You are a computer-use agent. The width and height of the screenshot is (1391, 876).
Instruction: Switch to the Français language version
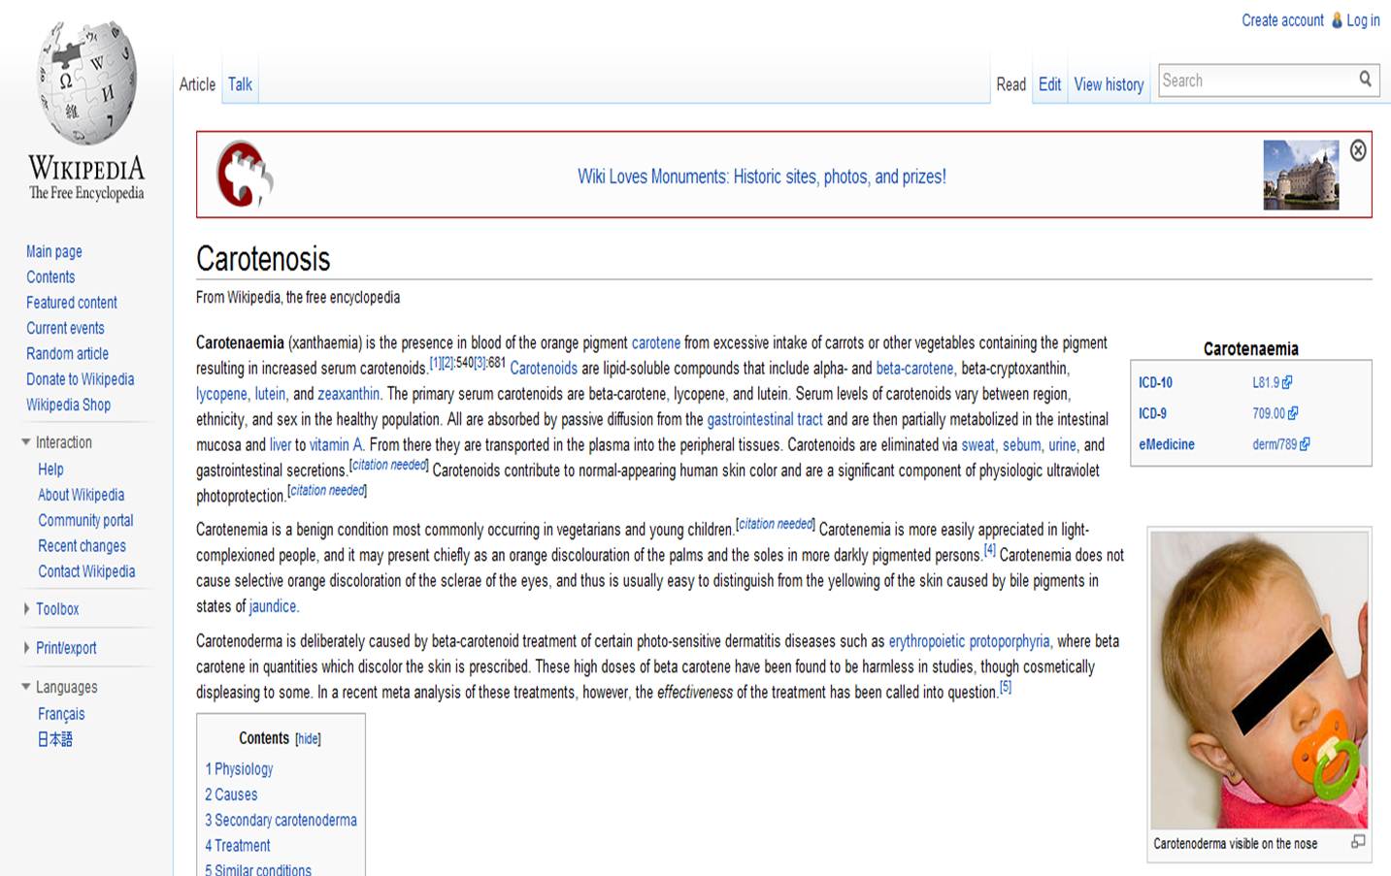point(61,714)
